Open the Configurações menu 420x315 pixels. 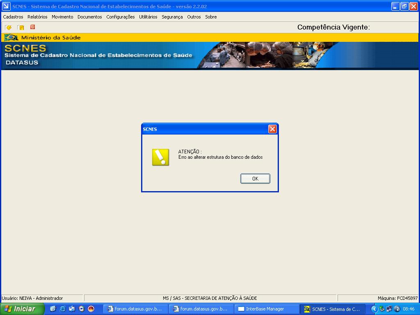[121, 16]
